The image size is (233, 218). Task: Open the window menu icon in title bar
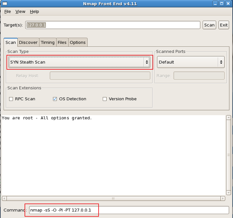[x=5, y=3]
